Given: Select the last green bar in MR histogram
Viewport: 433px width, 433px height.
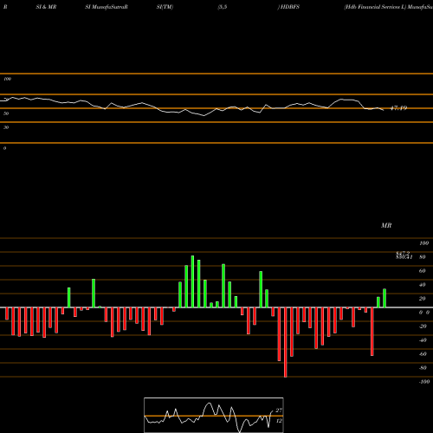Looking at the screenshot, I should click(x=385, y=298).
